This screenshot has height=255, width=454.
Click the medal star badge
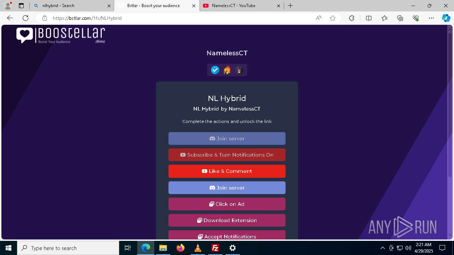tap(239, 70)
